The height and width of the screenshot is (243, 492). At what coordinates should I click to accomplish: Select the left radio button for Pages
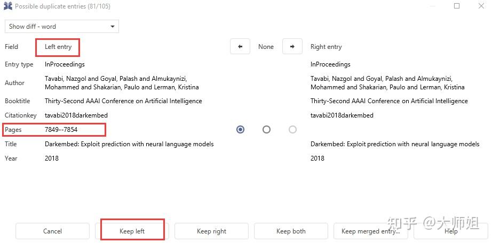[x=240, y=129]
